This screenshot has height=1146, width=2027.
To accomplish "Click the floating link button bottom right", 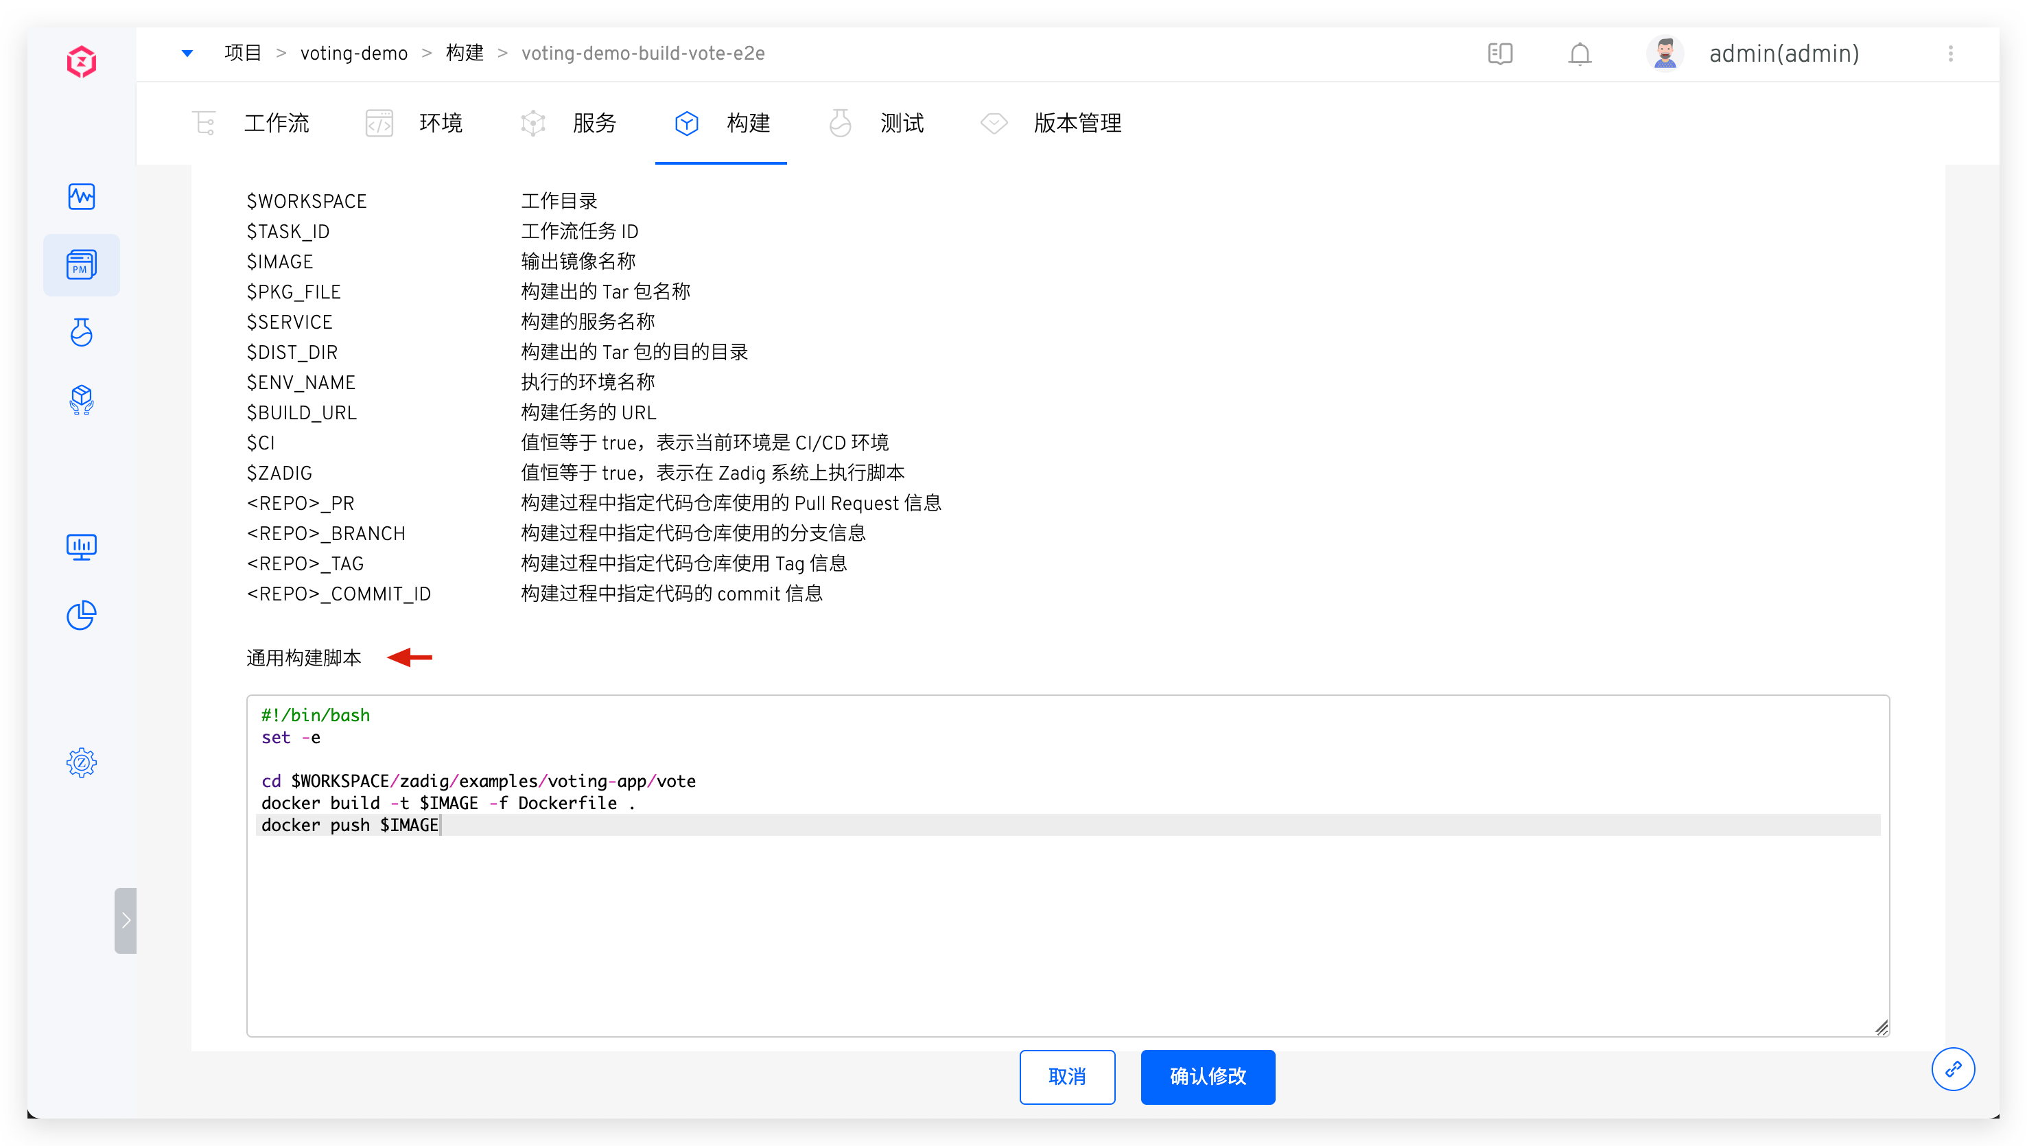I will click(x=1952, y=1069).
